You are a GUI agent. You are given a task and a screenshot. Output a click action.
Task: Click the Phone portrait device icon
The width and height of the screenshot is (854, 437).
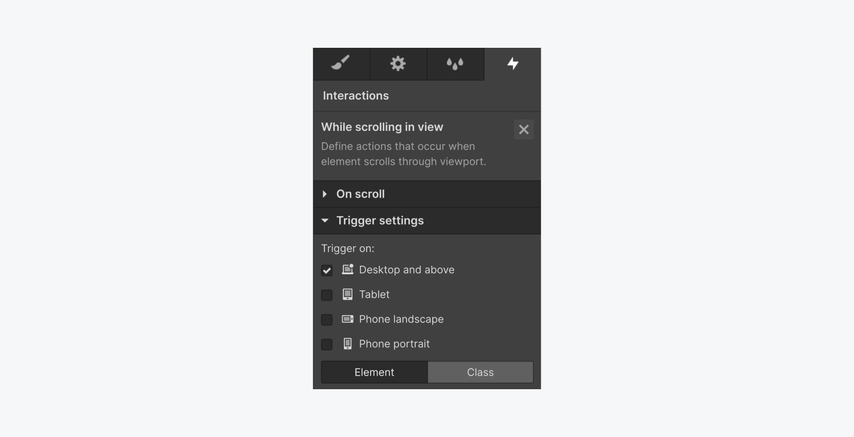(x=347, y=344)
